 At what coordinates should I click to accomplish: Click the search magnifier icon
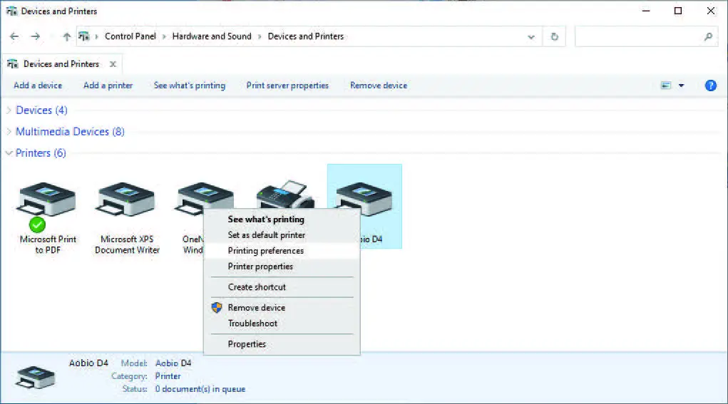pos(708,36)
